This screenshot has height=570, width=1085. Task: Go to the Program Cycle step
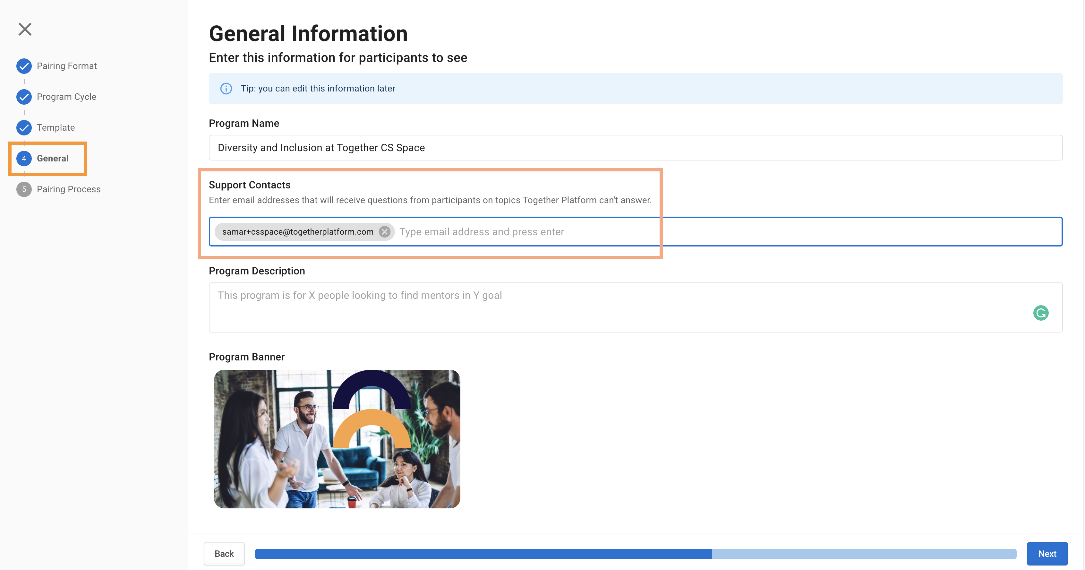pos(66,97)
